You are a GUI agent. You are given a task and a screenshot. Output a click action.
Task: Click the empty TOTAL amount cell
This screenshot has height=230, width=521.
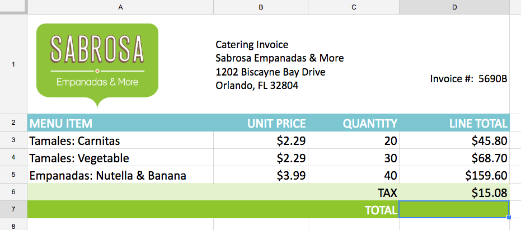(454, 210)
